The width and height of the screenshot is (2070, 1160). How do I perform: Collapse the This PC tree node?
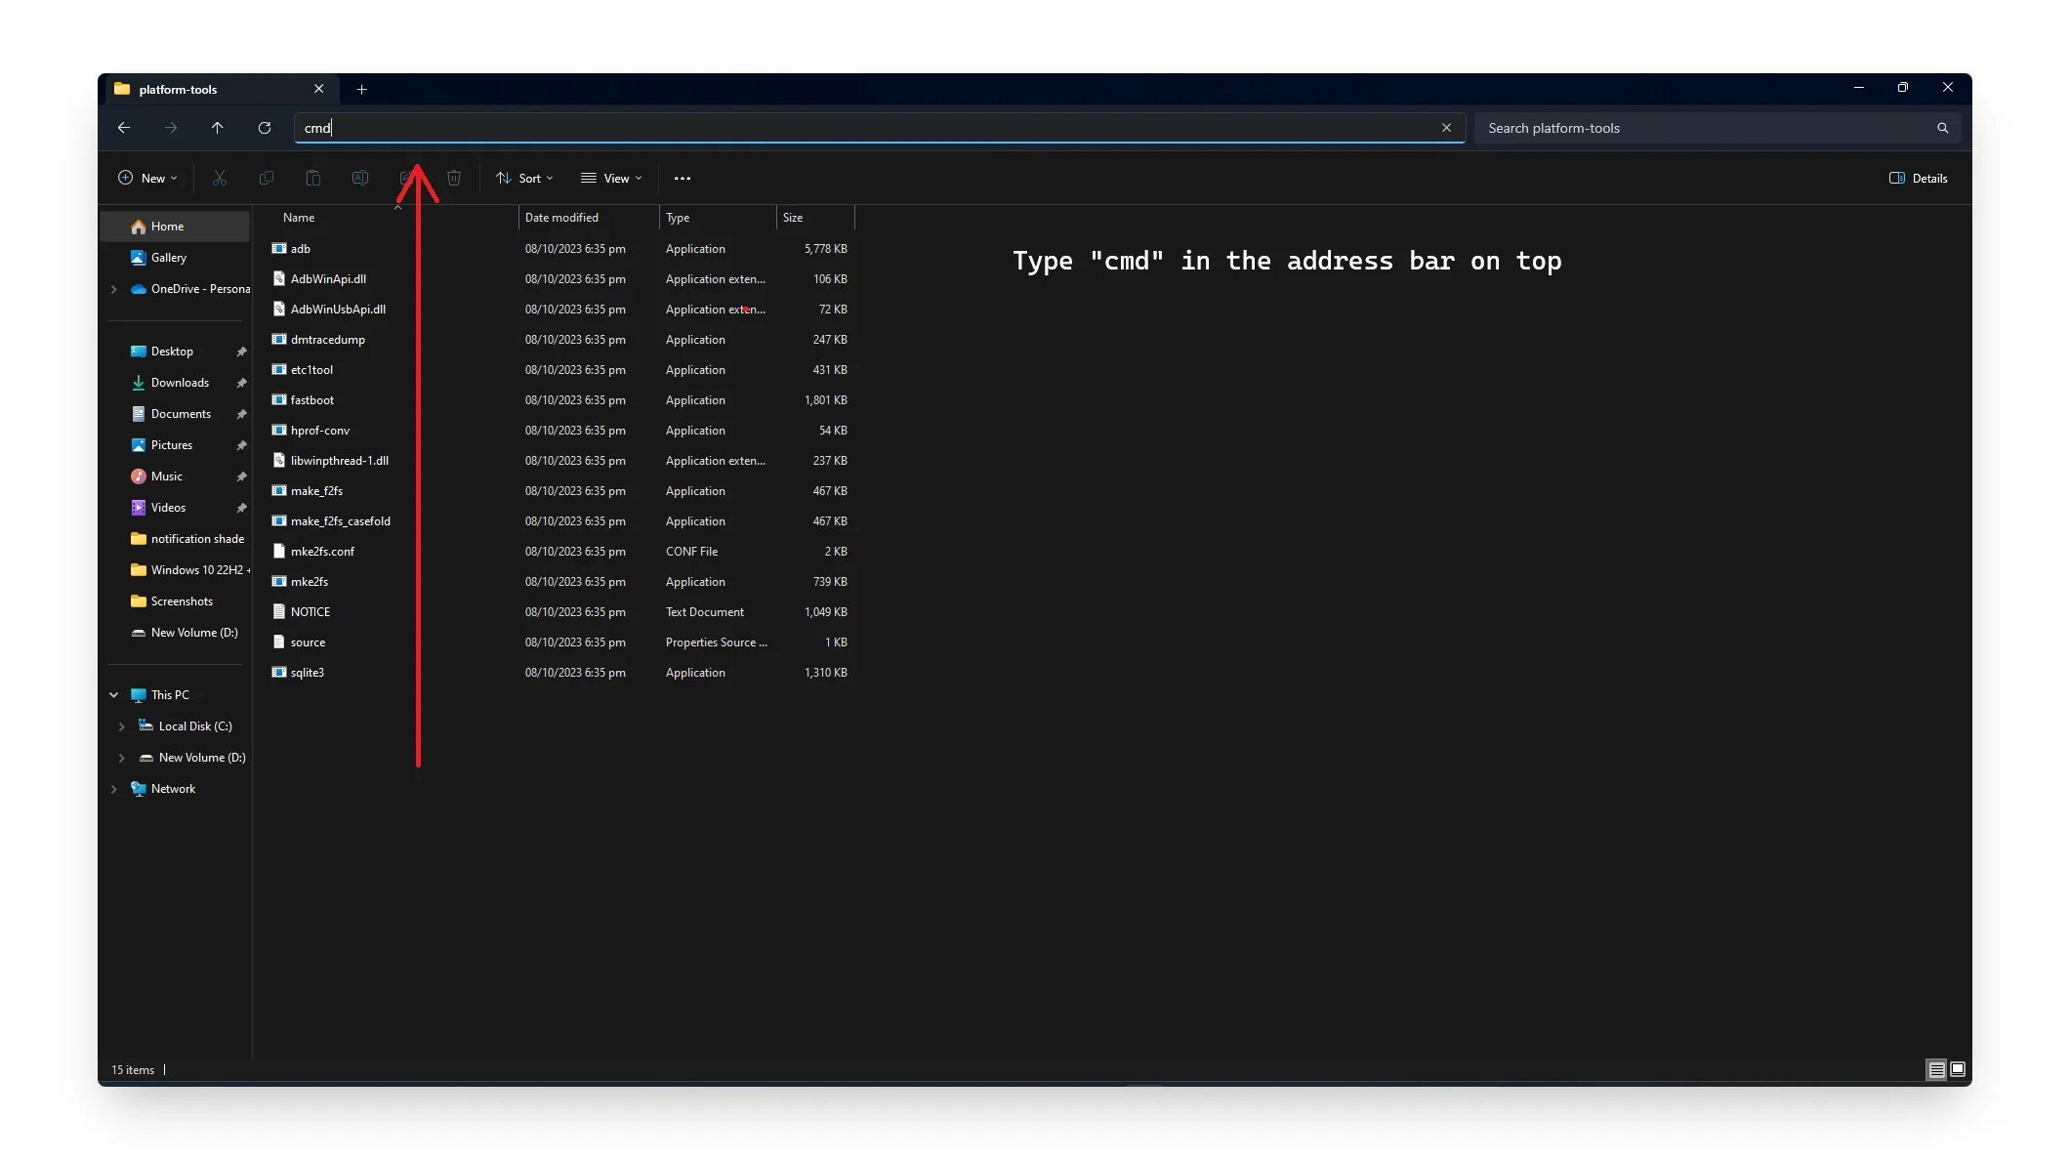click(114, 695)
